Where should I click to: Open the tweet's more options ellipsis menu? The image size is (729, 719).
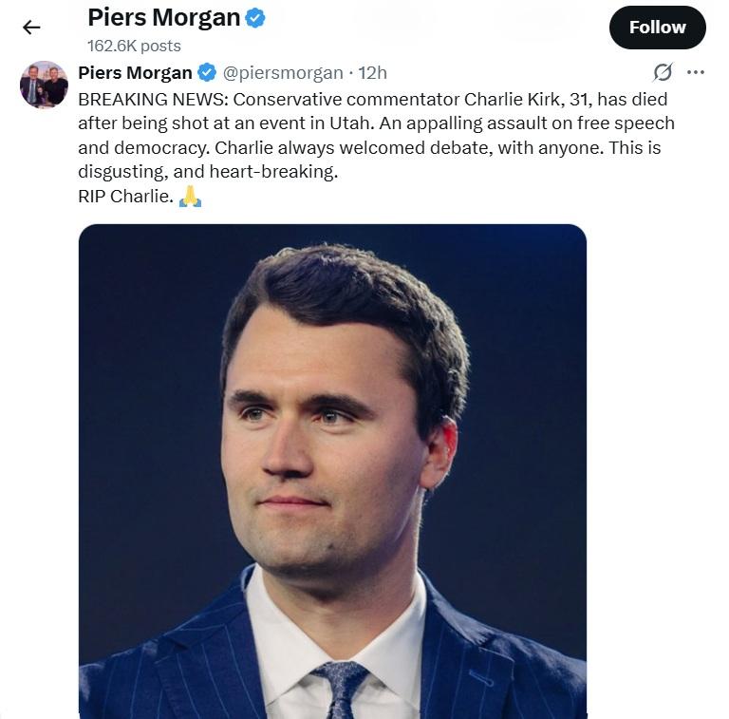[696, 72]
